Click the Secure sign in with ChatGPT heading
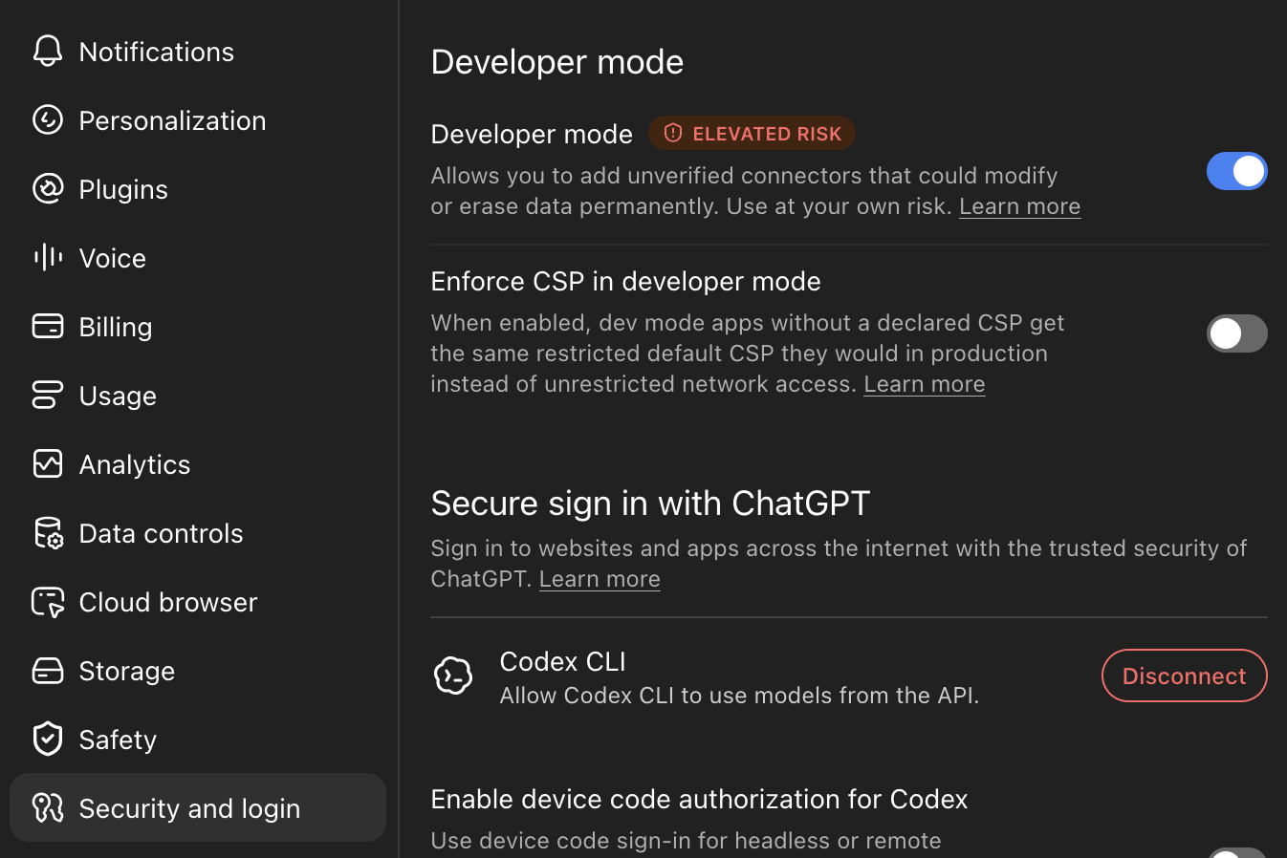1287x858 pixels. click(x=650, y=504)
